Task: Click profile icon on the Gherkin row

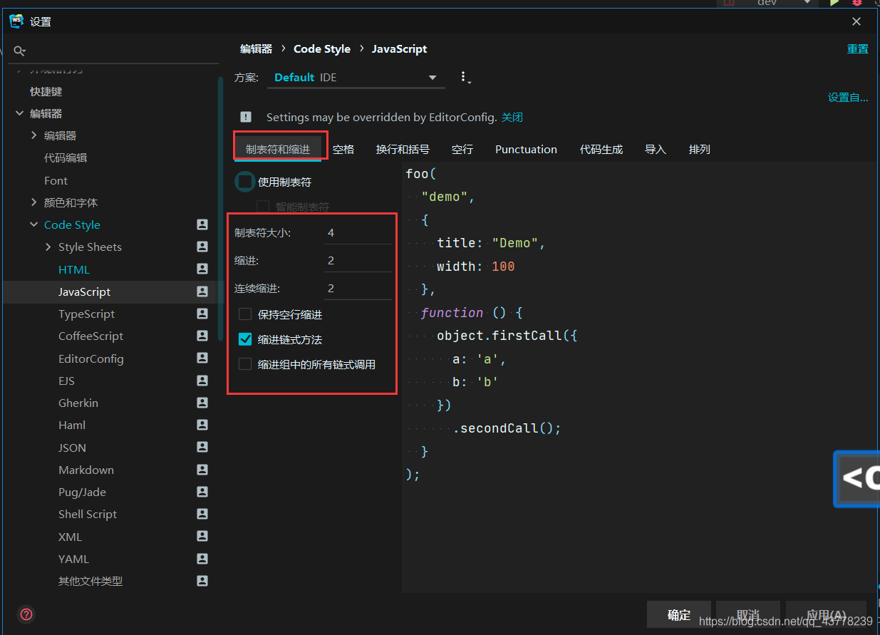Action: pyautogui.click(x=202, y=403)
